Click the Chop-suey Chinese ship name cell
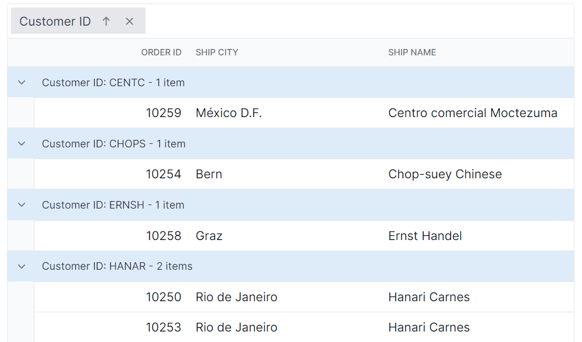582x342 pixels. pos(445,174)
